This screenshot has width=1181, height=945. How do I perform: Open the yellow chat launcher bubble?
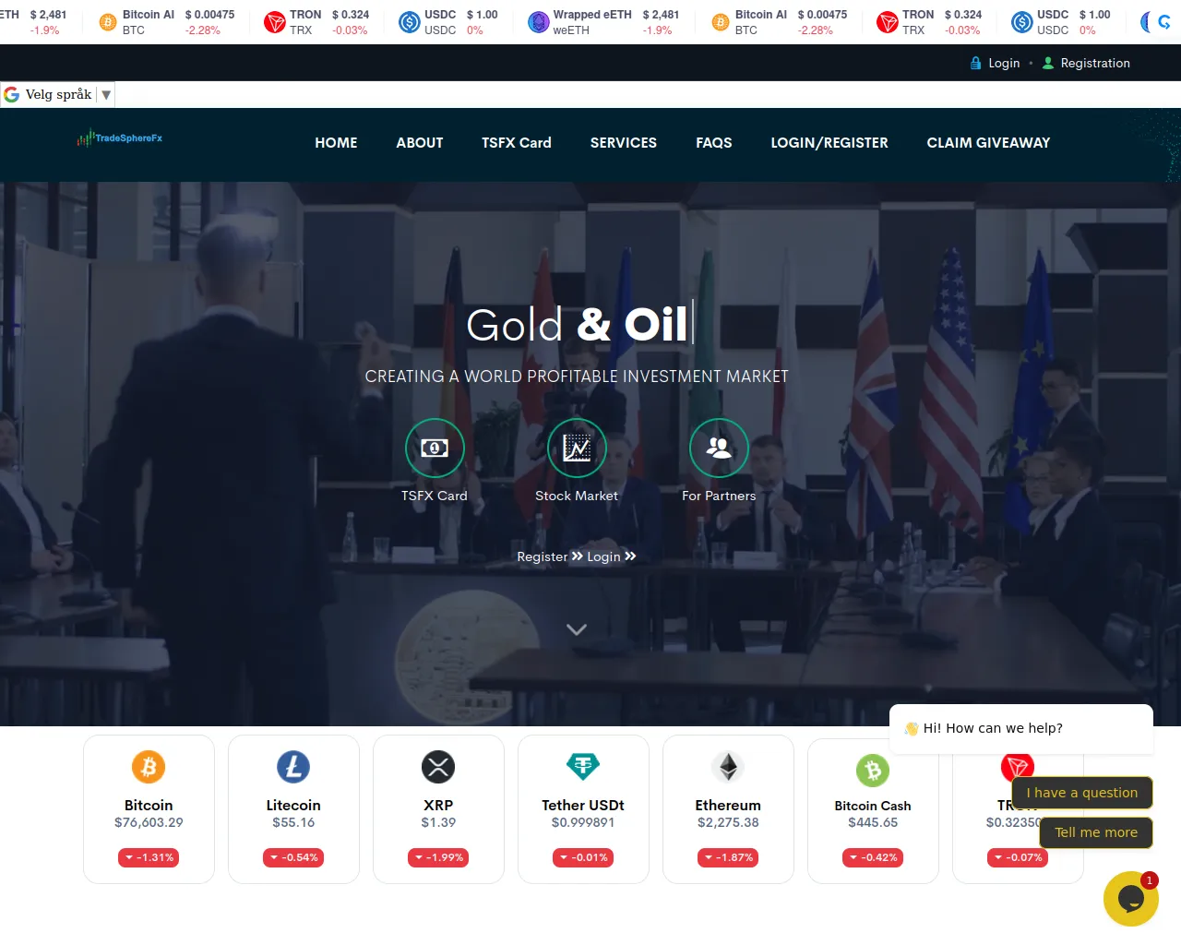(x=1131, y=899)
